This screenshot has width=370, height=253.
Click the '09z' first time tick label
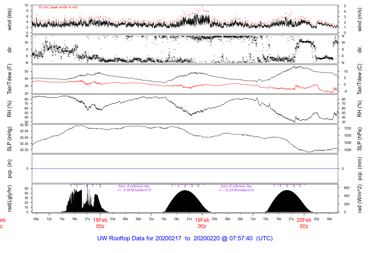pyautogui.click(x=36, y=219)
